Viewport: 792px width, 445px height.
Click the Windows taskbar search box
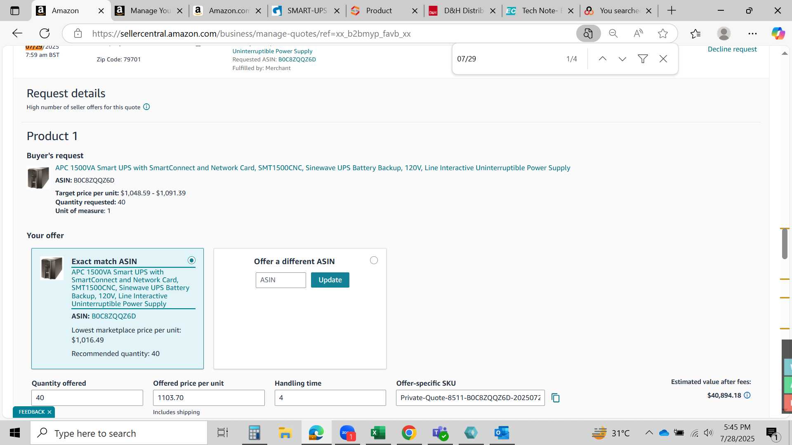[119, 433]
